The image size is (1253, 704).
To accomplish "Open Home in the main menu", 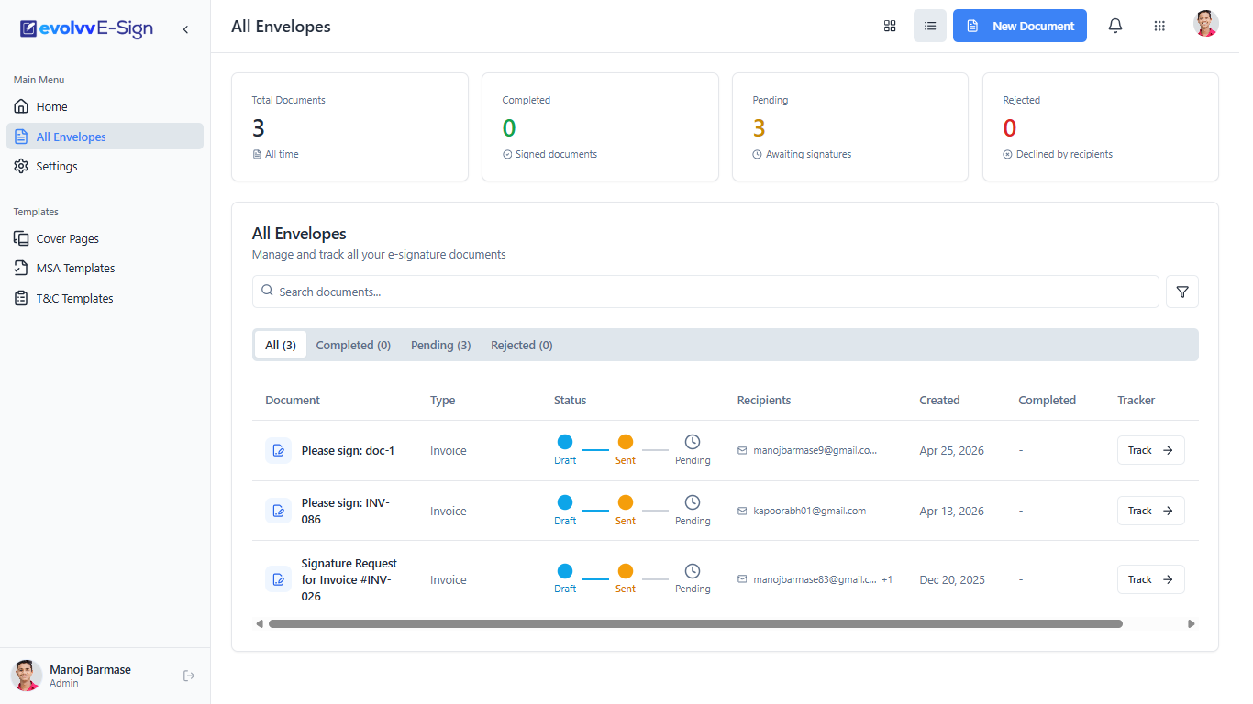I will click(x=105, y=107).
